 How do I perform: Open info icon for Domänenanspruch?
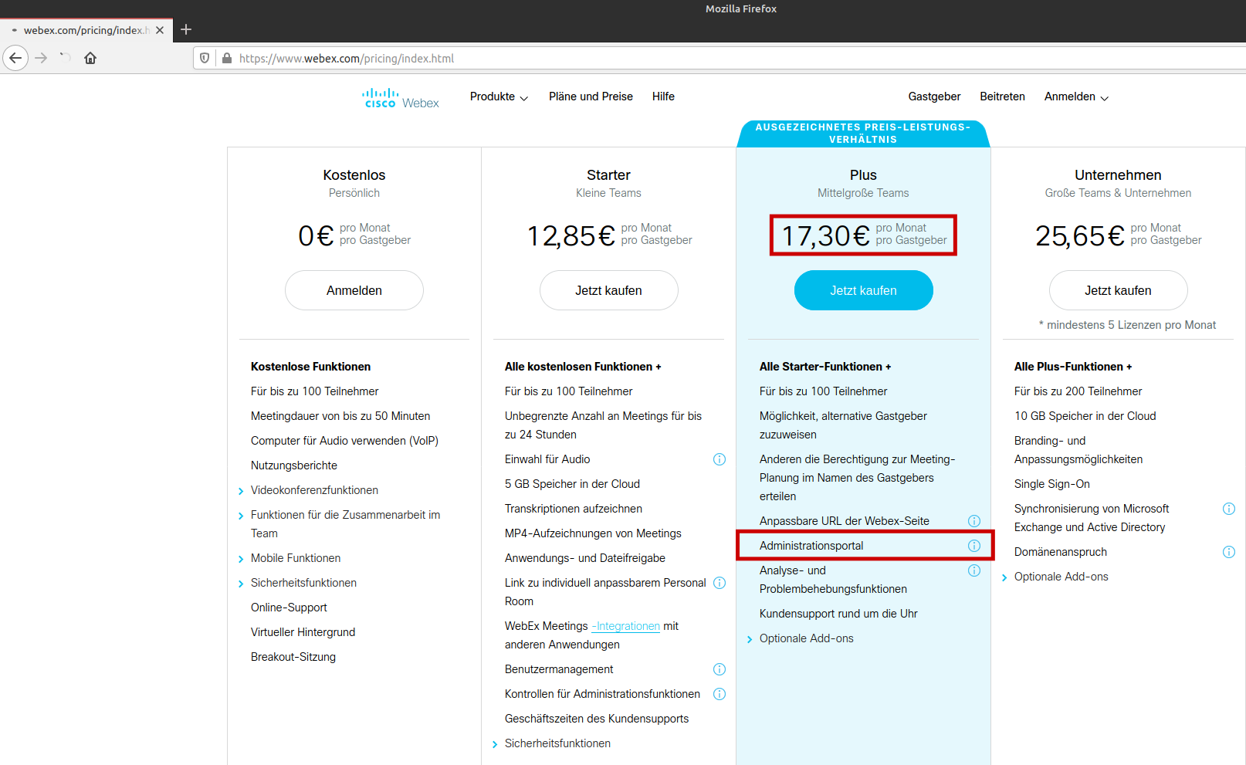[x=1229, y=552]
